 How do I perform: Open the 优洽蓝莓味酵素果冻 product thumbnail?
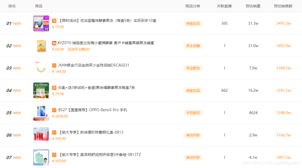pyautogui.click(x=41, y=23)
